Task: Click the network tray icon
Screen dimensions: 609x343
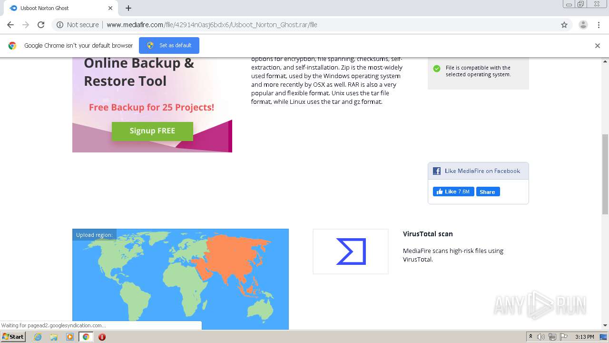Action: click(552, 337)
